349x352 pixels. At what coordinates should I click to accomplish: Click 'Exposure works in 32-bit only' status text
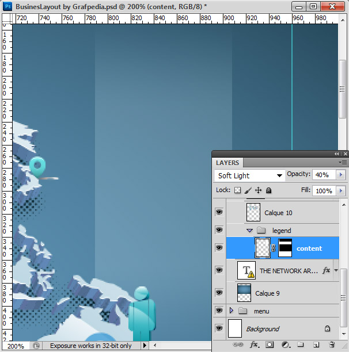(90, 346)
